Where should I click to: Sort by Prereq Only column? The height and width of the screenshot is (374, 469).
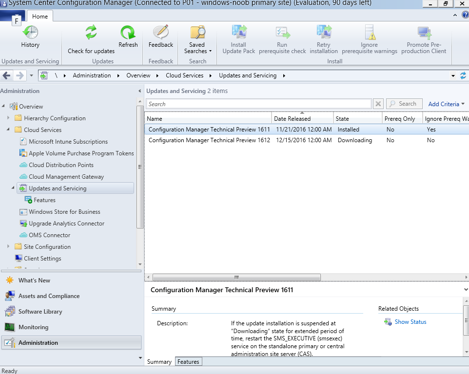(x=402, y=119)
